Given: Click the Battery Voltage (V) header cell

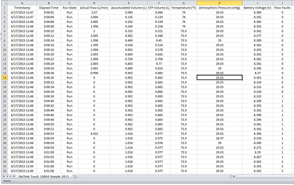Looking at the screenshot, I should tap(258, 8).
